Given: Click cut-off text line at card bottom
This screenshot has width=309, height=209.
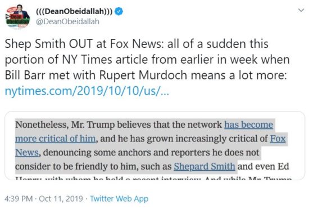Looking at the screenshot, I should (x=154, y=178).
